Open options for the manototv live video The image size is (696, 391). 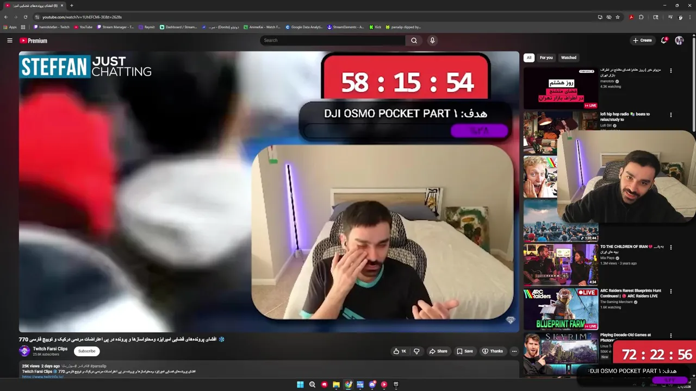tap(670, 71)
